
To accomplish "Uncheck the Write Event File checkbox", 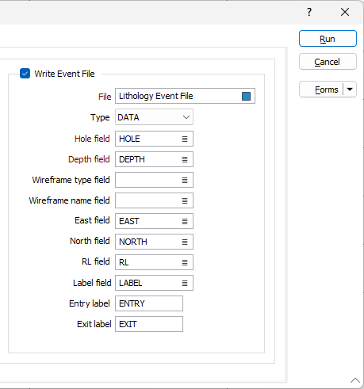I will (x=25, y=74).
